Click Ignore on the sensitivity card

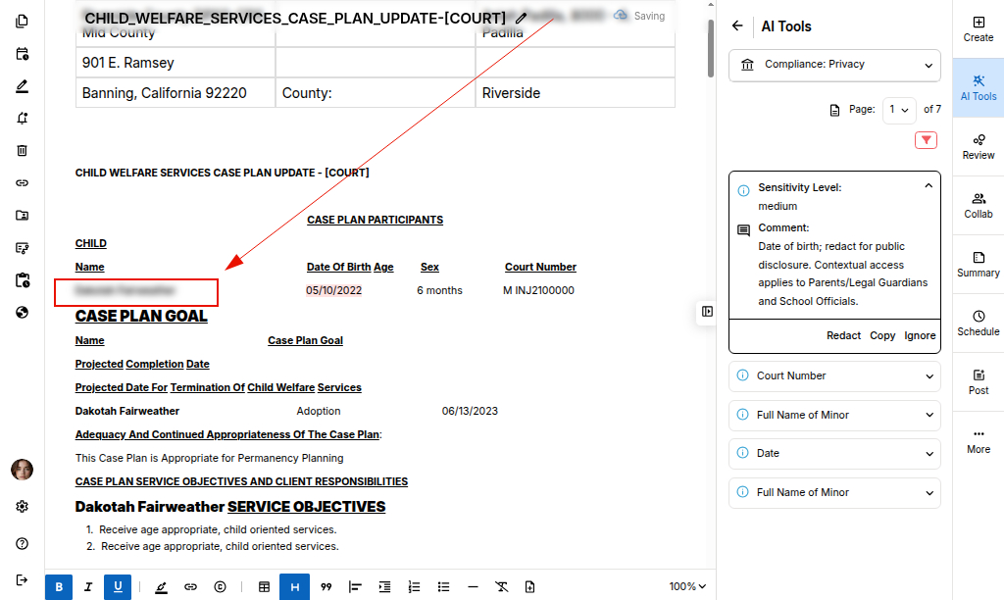[x=920, y=335]
